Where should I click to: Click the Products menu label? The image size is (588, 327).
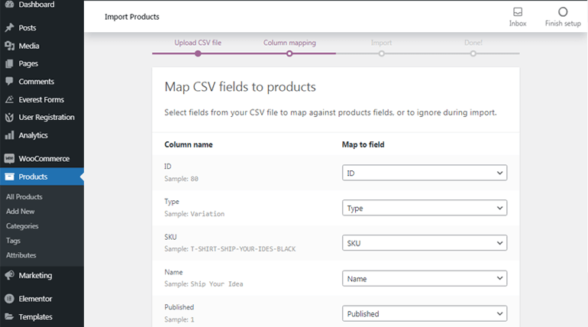(33, 176)
